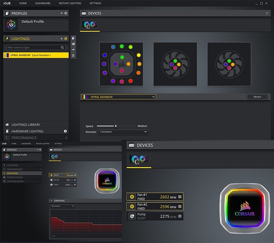Expand PERFORMANCE in the small iCUE window sidebar

[22, 169]
